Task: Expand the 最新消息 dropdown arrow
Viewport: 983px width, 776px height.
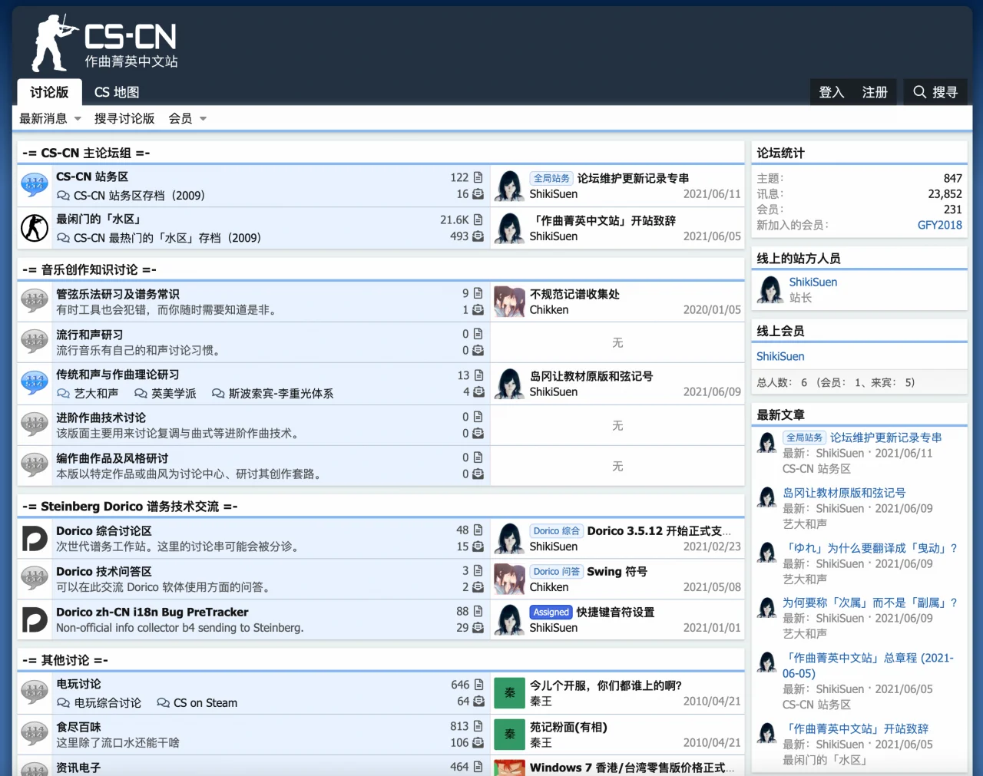Action: [78, 119]
